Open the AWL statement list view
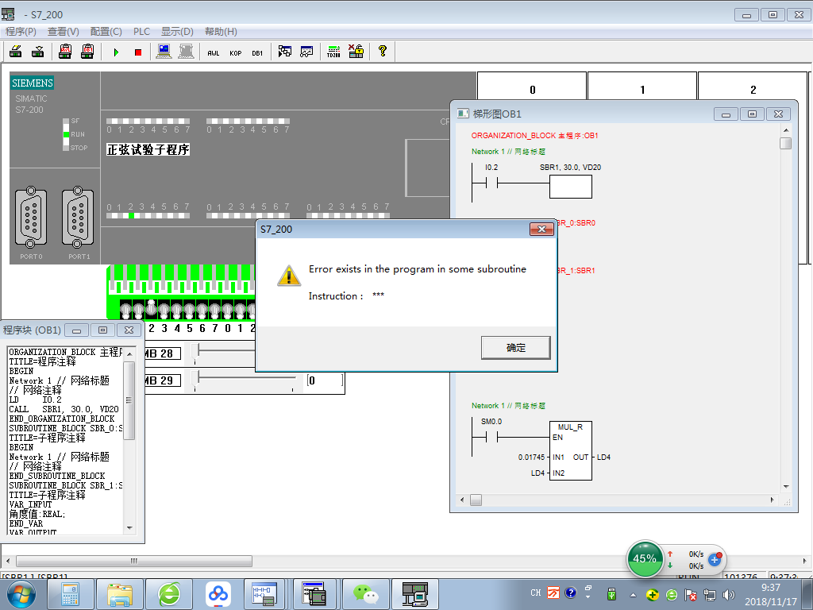Viewport: 813px width, 610px height. pyautogui.click(x=214, y=52)
